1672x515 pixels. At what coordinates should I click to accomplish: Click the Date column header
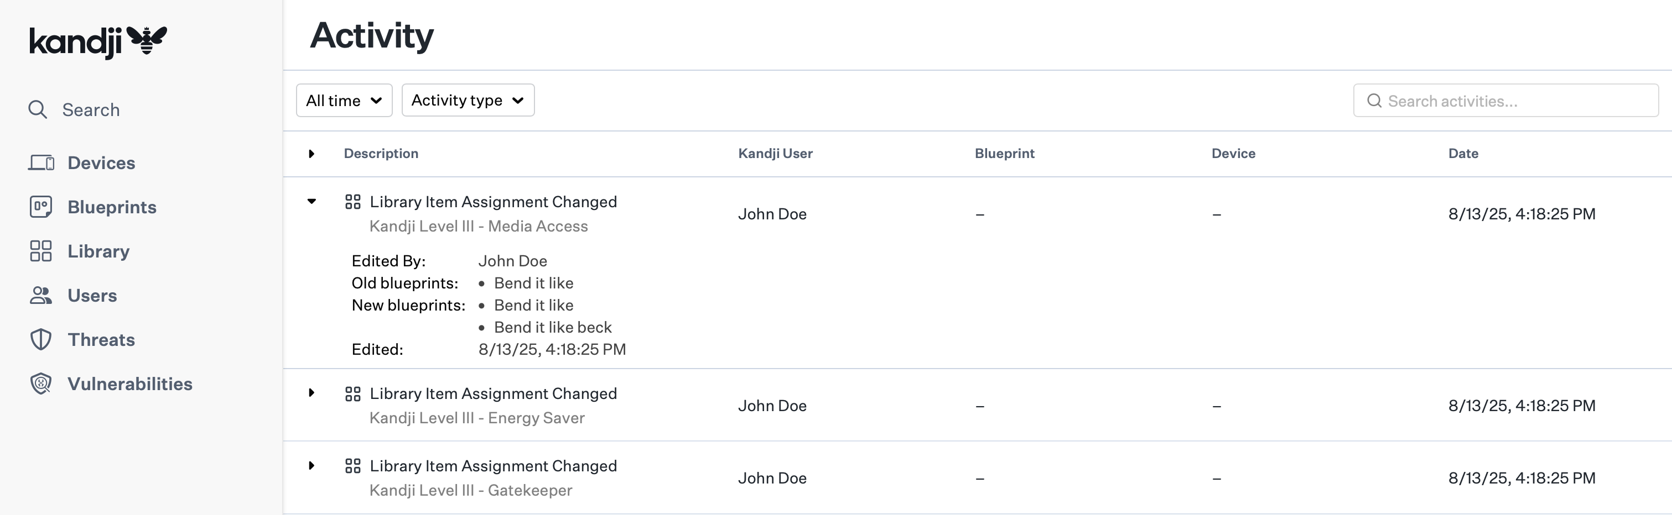coord(1463,154)
